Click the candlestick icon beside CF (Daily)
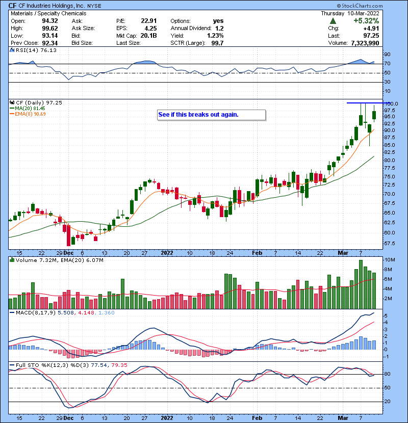 pos(12,102)
